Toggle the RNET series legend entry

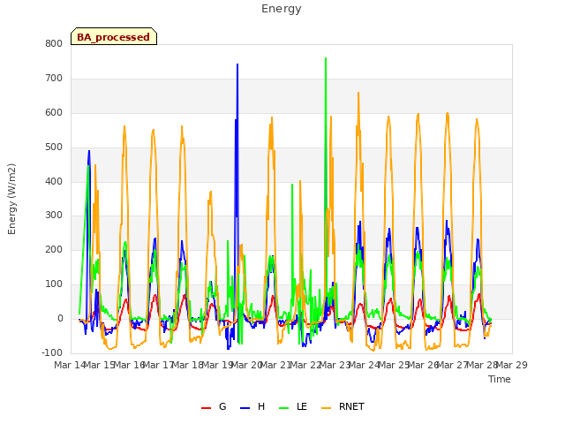click(343, 406)
